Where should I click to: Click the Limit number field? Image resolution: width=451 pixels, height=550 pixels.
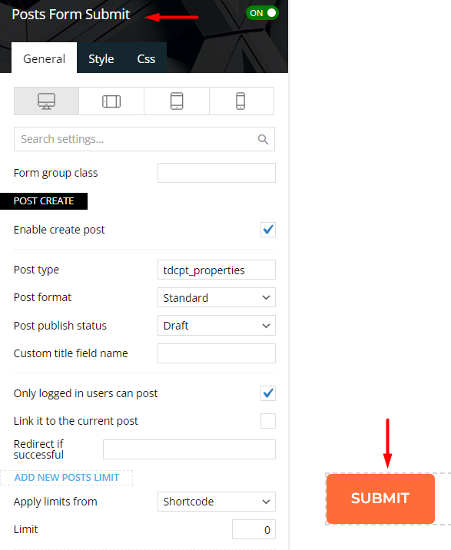(254, 529)
